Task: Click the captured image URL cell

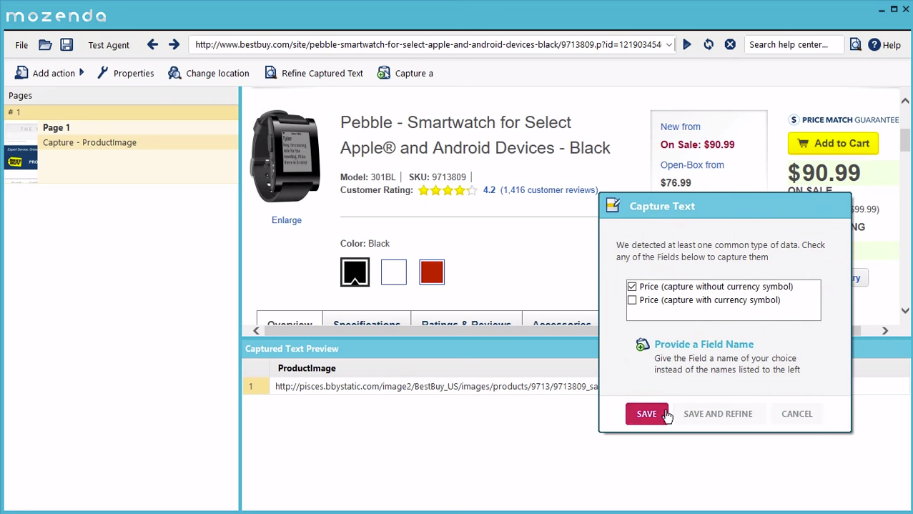Action: click(436, 386)
